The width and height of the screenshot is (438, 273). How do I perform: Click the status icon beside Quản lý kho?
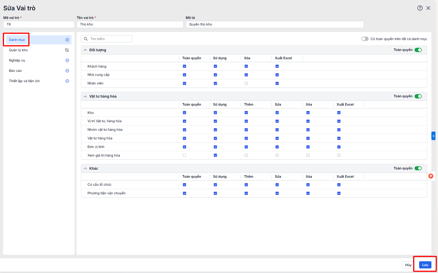[67, 50]
